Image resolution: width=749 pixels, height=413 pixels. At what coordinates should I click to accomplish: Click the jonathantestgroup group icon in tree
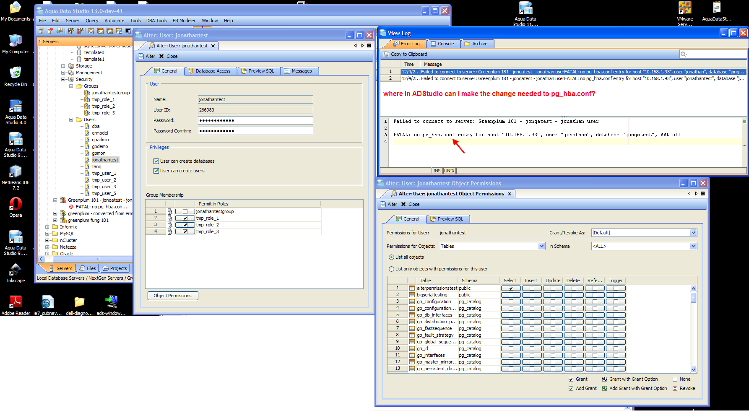click(x=87, y=93)
